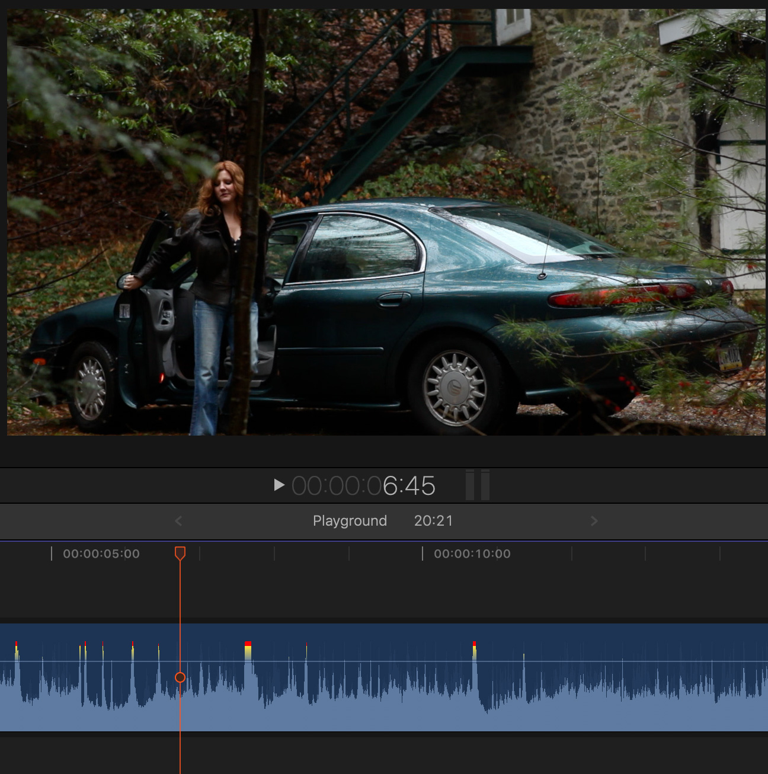Screen dimensions: 768x774
Task: Click the Playground project name
Action: (350, 521)
